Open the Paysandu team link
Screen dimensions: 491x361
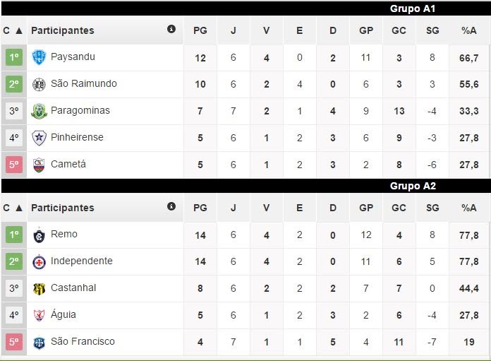click(x=73, y=57)
